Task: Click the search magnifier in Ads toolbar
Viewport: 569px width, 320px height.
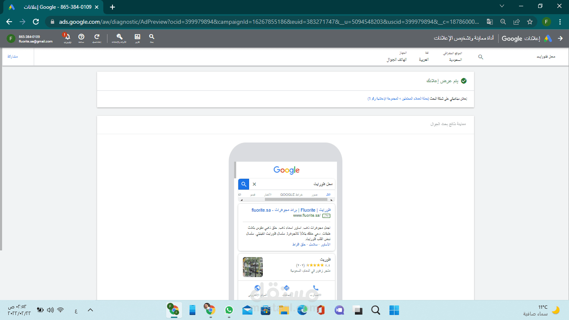Action: [152, 37]
